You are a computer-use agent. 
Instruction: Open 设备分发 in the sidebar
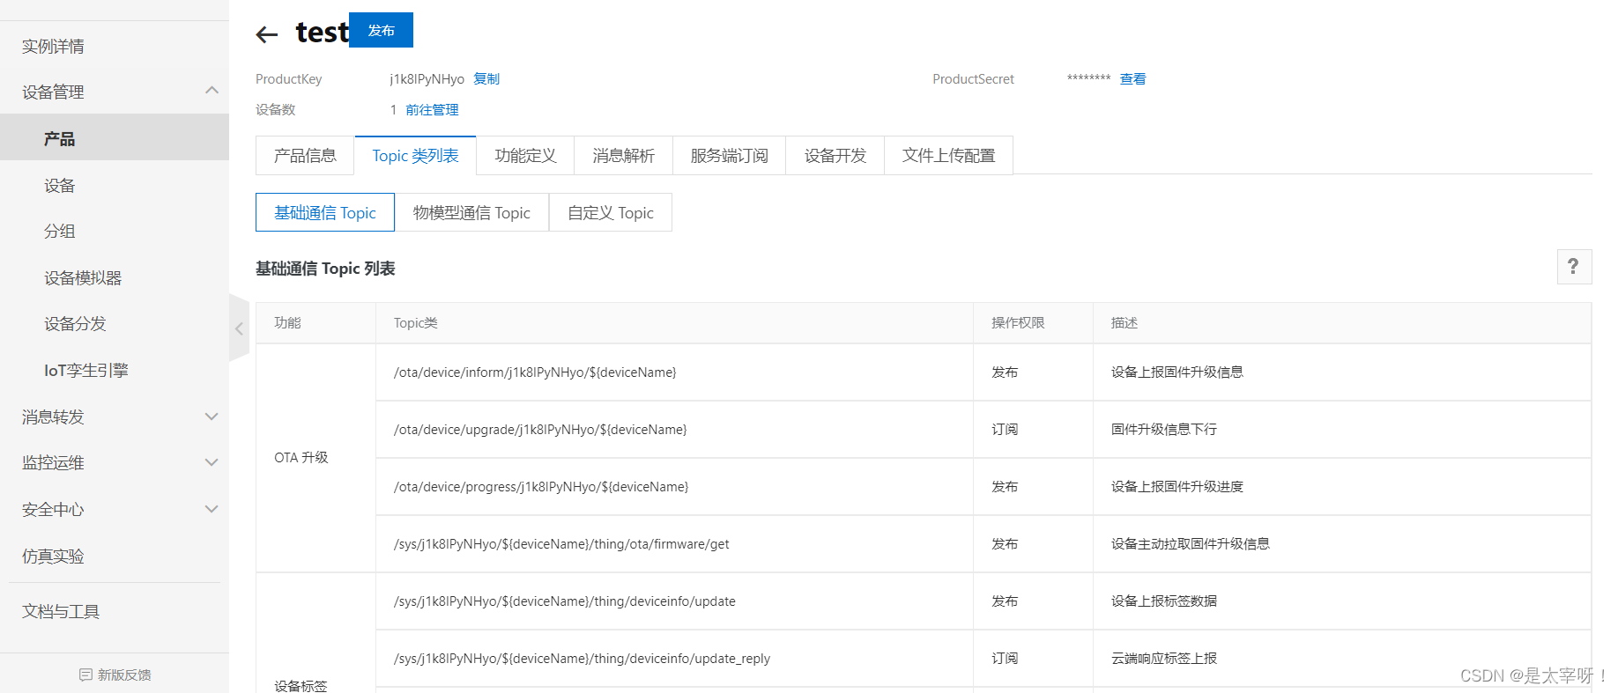pos(75,323)
